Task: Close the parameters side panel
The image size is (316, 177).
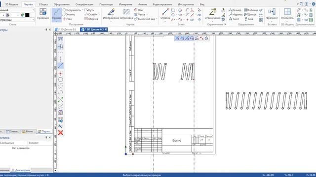Action: click(x=50, y=29)
